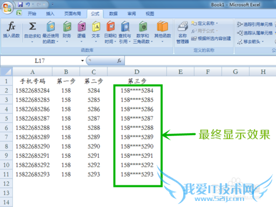This screenshot has width=276, height=207.
Task: Customize quick access toolbar dropdown
Action: tap(52, 4)
